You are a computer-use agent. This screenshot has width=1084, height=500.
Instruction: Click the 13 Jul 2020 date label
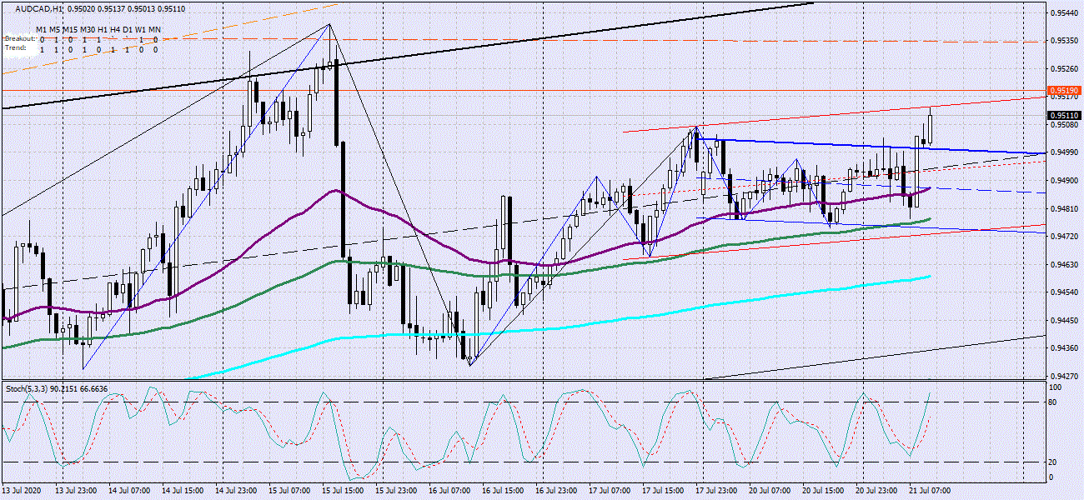click(x=22, y=492)
